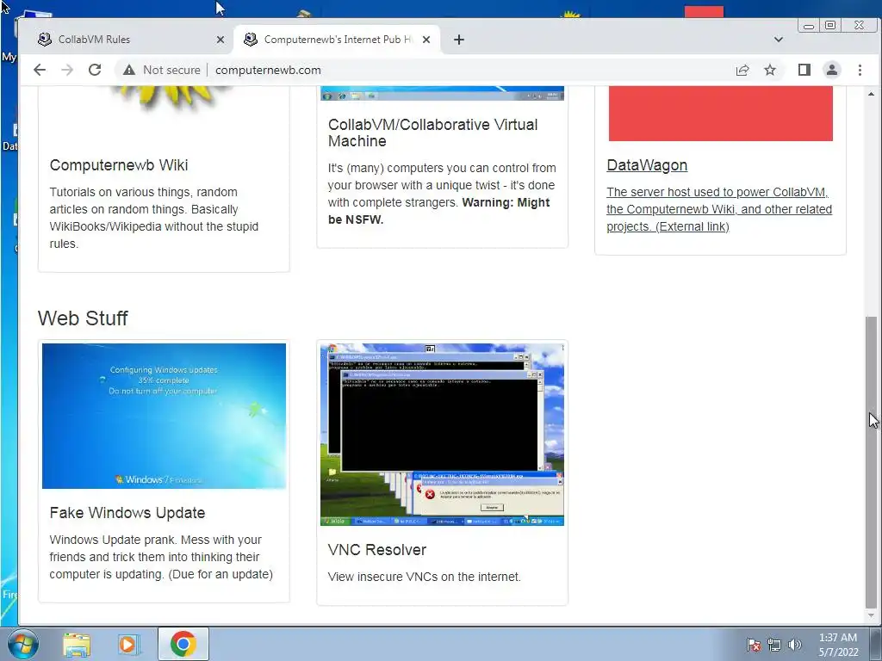Click the forward navigation arrow

[x=67, y=70]
